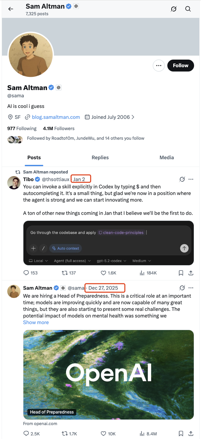
Task: Open profile more options ellipsis button
Action: [159, 66]
